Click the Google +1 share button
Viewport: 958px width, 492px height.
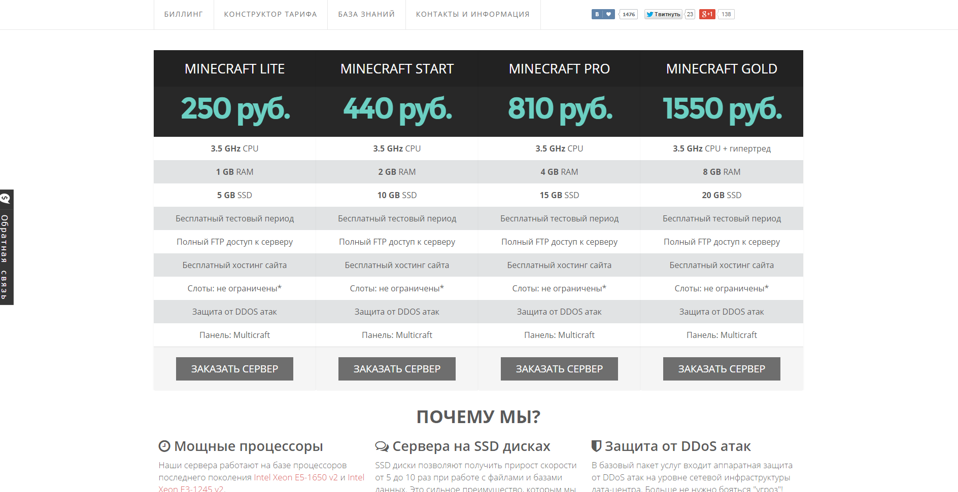[707, 14]
